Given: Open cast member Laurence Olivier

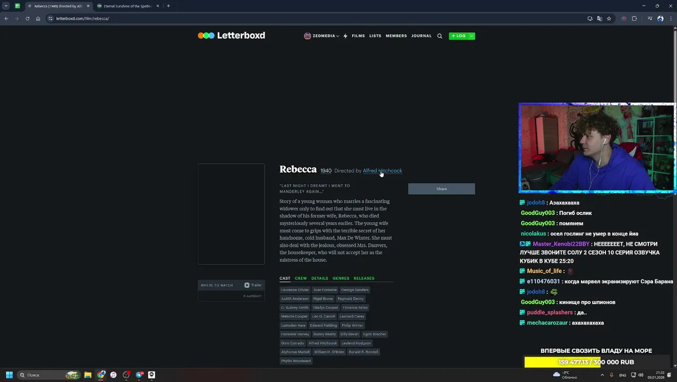Looking at the screenshot, I should coord(295,290).
